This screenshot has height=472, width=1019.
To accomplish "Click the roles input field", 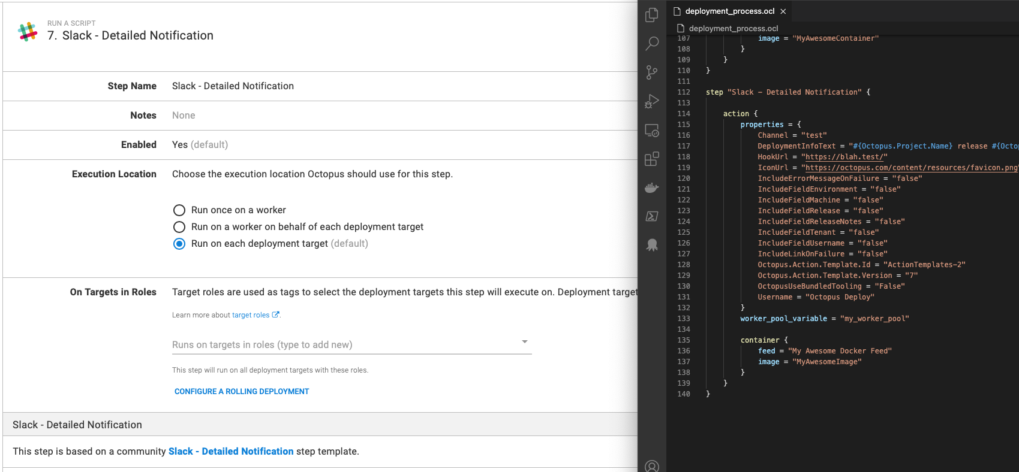I will [x=352, y=344].
